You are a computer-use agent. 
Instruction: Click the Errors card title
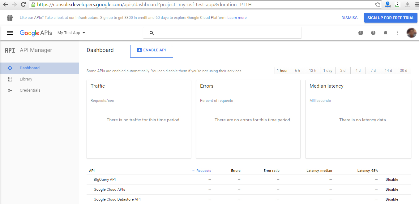pyautogui.click(x=207, y=86)
